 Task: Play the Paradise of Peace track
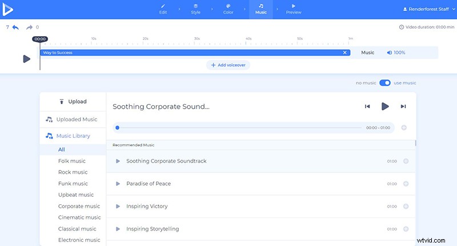[x=118, y=184]
